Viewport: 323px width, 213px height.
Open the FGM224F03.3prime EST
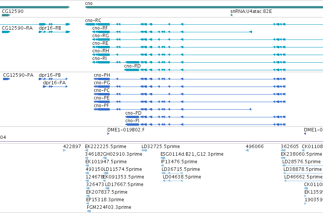[89, 211]
